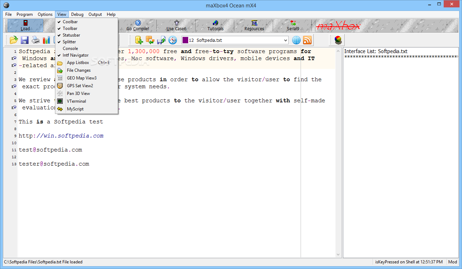Click line number 13 in gutter
Image resolution: width=462 pixels, height=269 pixels.
pyautogui.click(x=14, y=164)
